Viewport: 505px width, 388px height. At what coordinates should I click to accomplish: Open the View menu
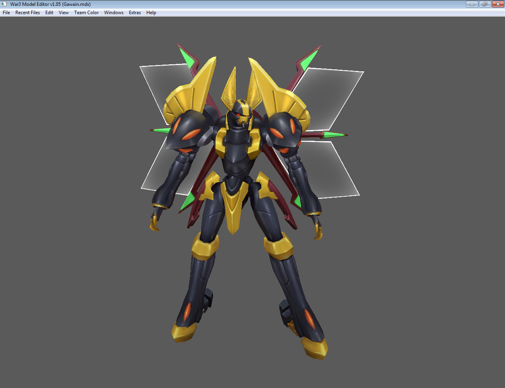click(x=64, y=13)
